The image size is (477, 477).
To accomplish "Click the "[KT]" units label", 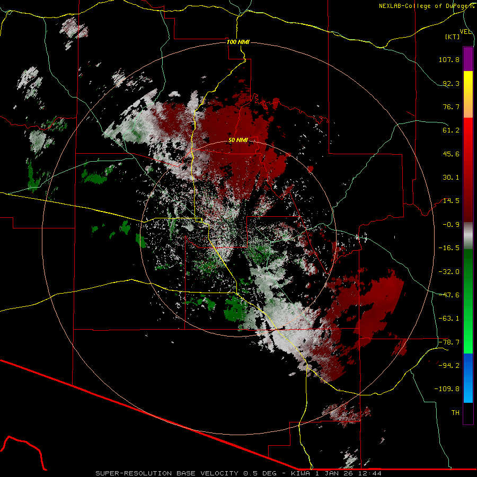I will tap(453, 37).
